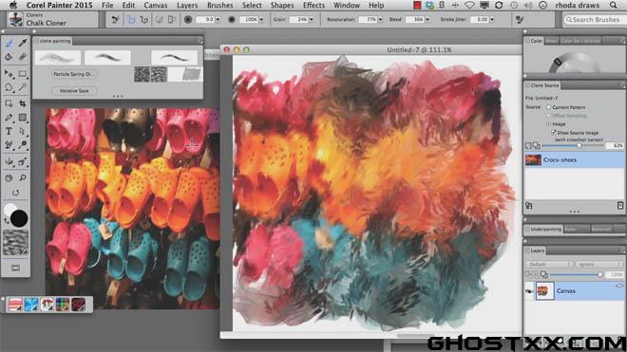Open the Resaturation value dropdown
Screen dimensions: 627x352
pos(380,19)
